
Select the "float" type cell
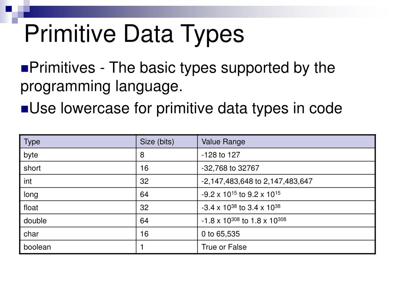[31, 207]
